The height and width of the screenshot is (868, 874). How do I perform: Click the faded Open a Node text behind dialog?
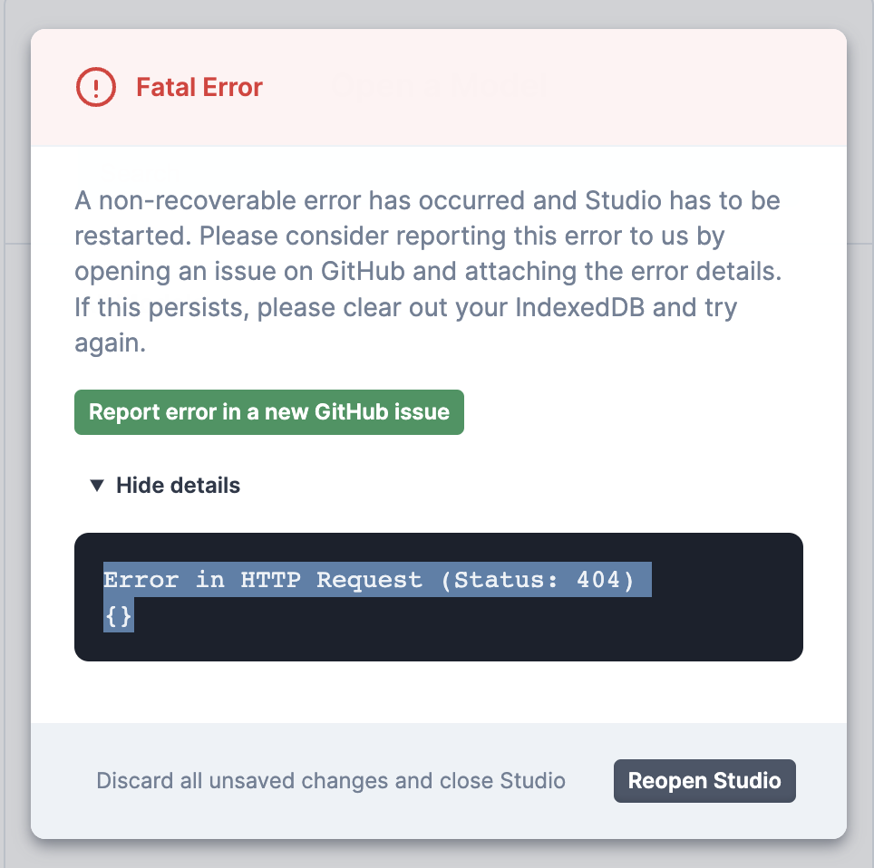(x=433, y=86)
